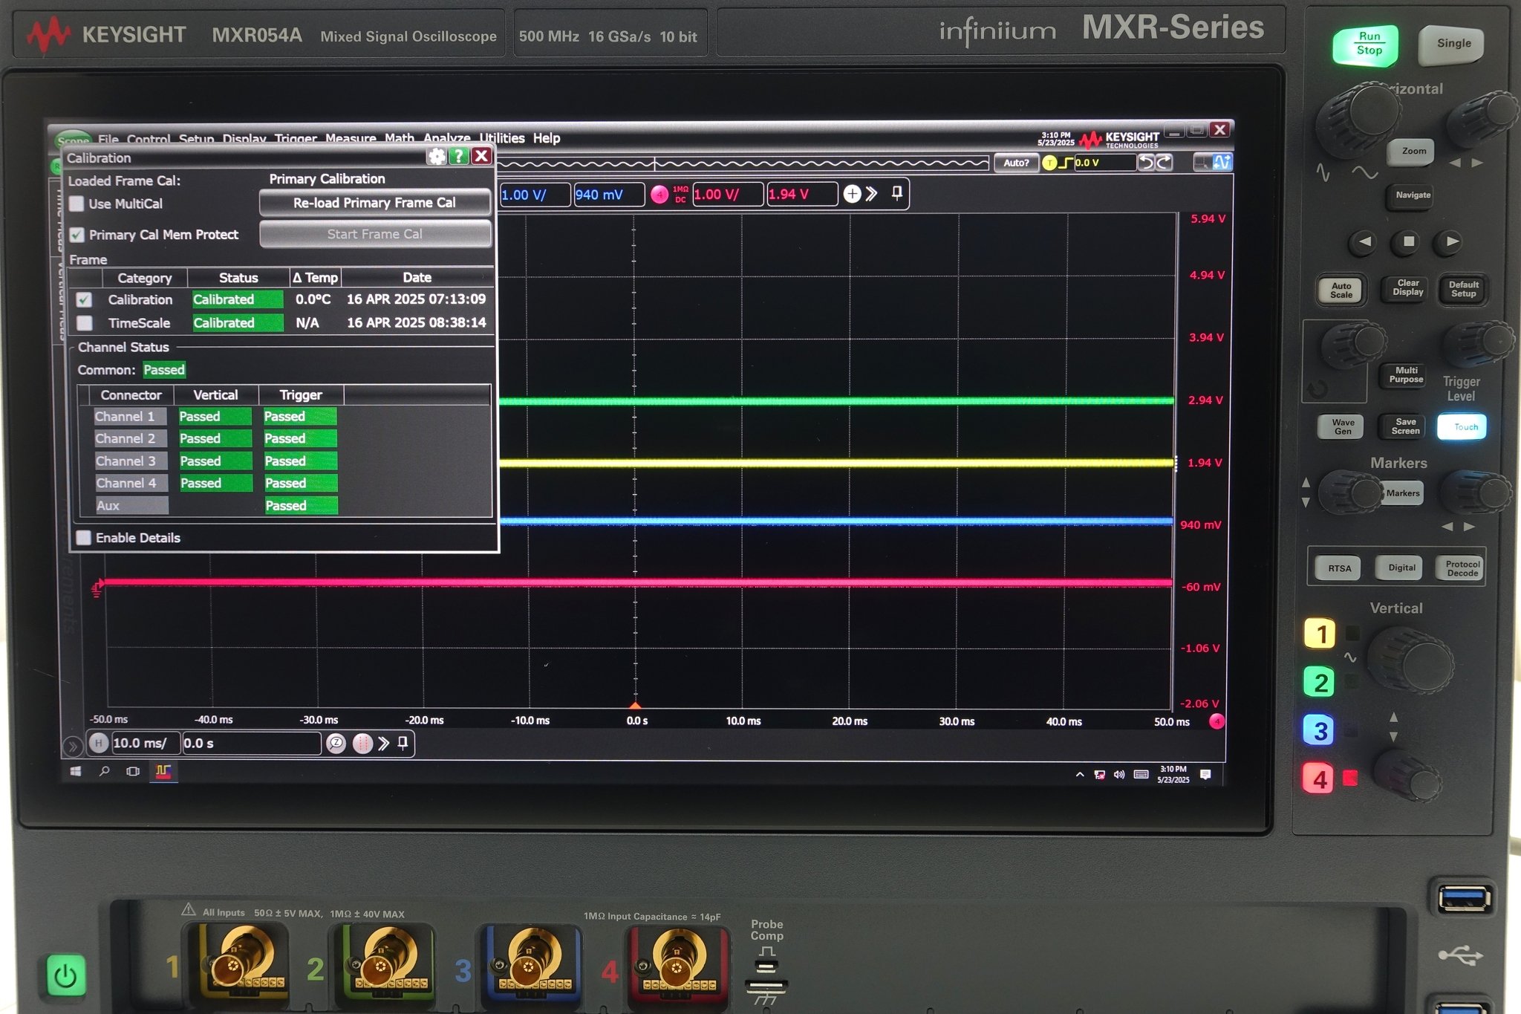Screen dimensions: 1521x1014
Task: Pin the horizontal settings bar
Action: 403,743
